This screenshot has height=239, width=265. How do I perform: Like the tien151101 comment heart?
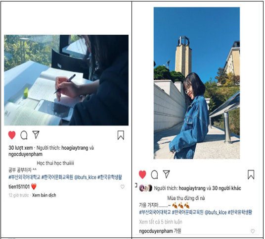point(122,187)
